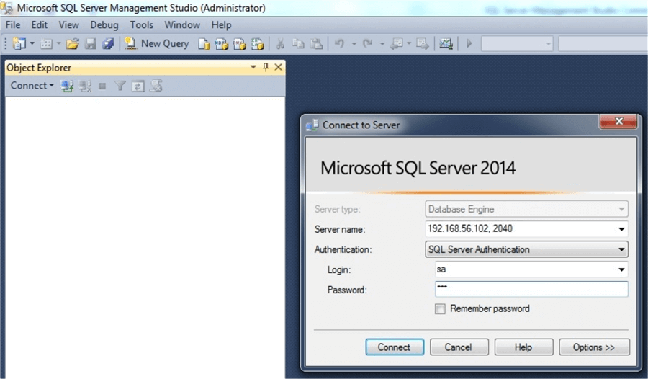Click the Cut scissors icon
This screenshot has width=648, height=379.
coord(280,43)
